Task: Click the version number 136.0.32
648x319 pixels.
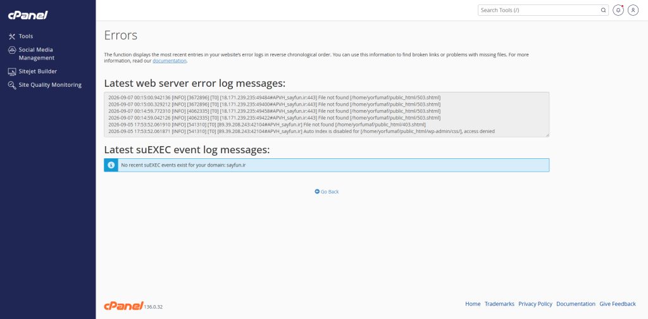Action: click(x=153, y=307)
